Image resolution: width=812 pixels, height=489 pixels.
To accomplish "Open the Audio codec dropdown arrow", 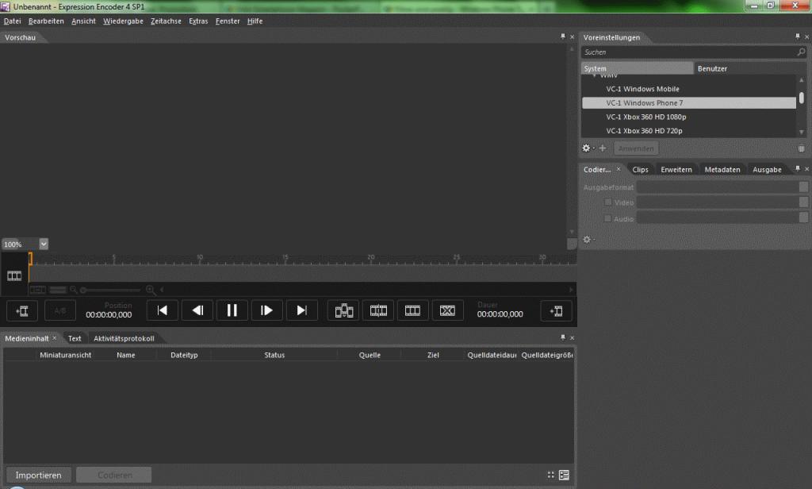I will 803,218.
